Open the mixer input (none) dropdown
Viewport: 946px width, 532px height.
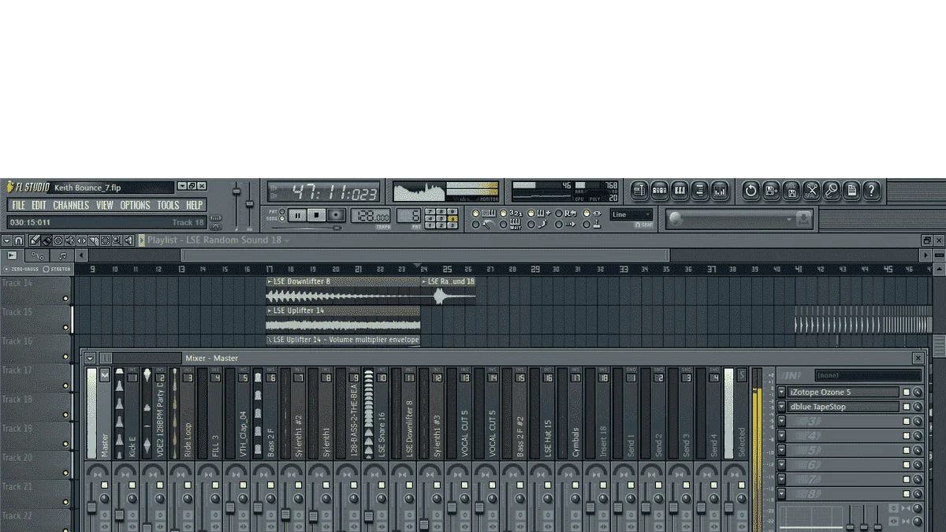(x=868, y=376)
